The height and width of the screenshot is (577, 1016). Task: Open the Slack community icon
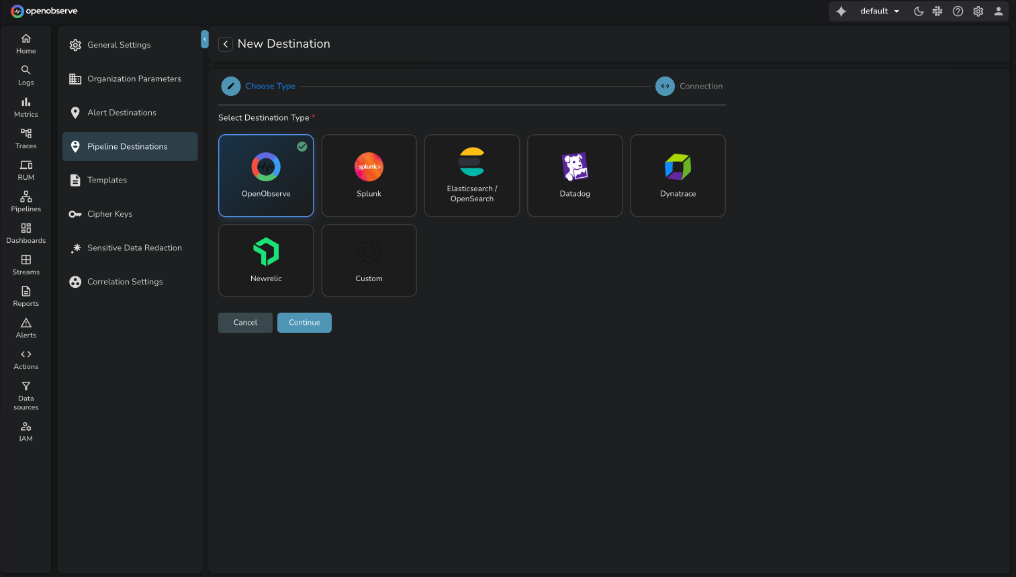937,11
